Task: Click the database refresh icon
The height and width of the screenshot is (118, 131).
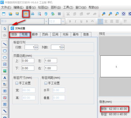Action: coord(53,14)
